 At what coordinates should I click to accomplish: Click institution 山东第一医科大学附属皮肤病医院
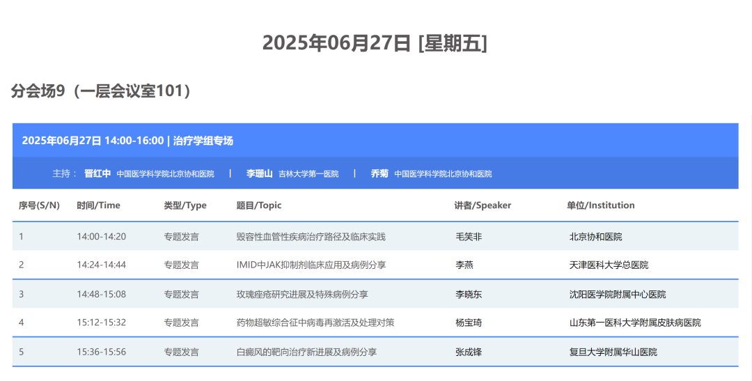[x=635, y=322]
